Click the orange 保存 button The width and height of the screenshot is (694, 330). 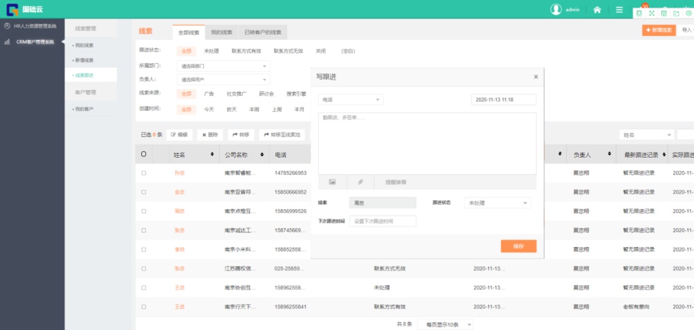tap(518, 246)
